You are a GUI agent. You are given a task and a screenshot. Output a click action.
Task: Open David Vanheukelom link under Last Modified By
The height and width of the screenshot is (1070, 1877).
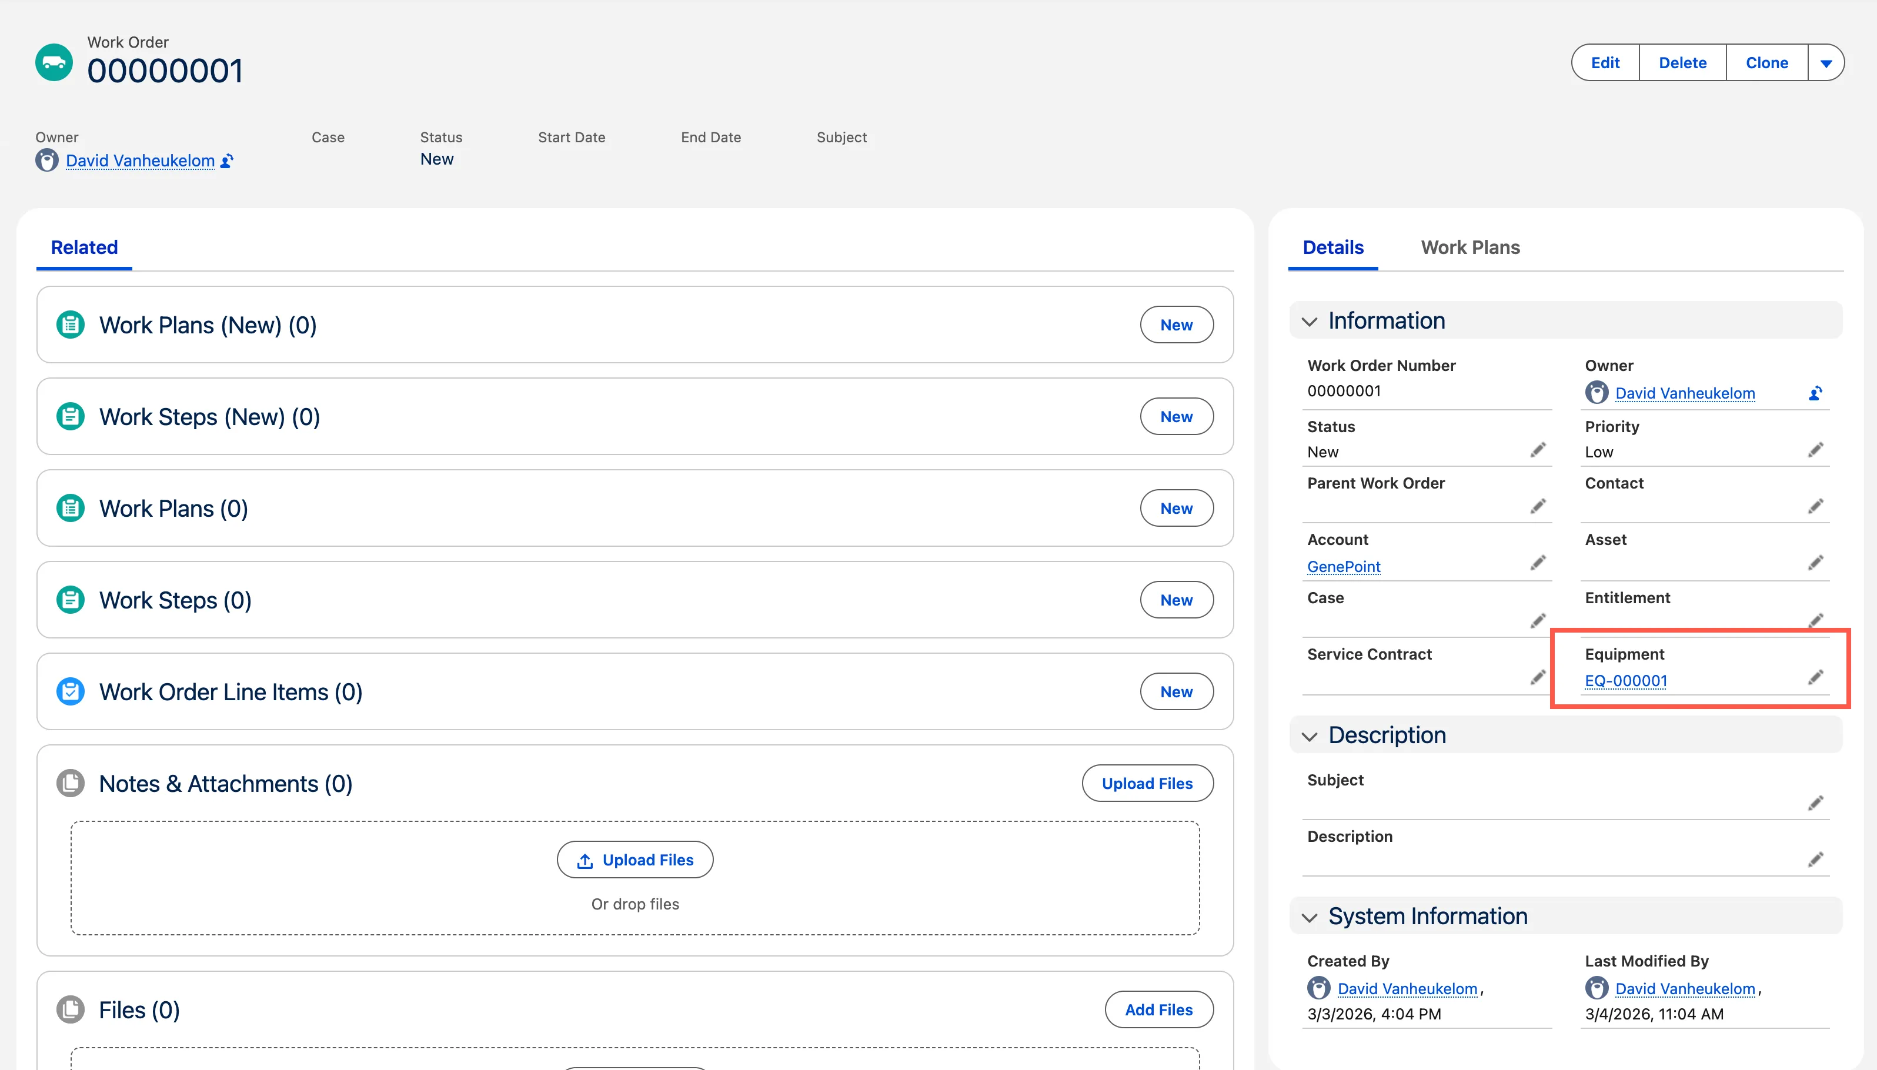pos(1685,988)
